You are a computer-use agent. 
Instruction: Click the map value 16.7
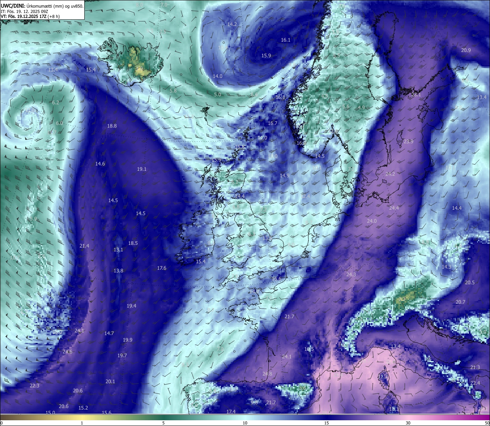point(272,123)
